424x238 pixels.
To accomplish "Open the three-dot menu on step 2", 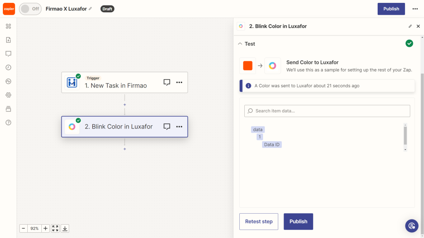I will 179,126.
